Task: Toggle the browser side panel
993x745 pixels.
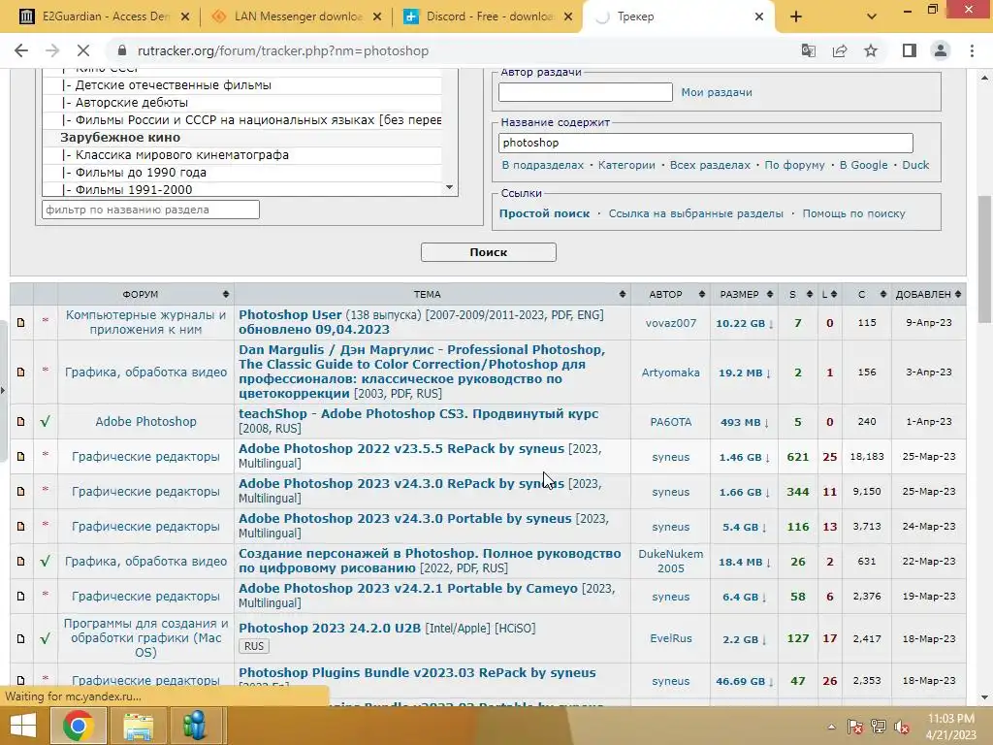Action: (x=910, y=50)
